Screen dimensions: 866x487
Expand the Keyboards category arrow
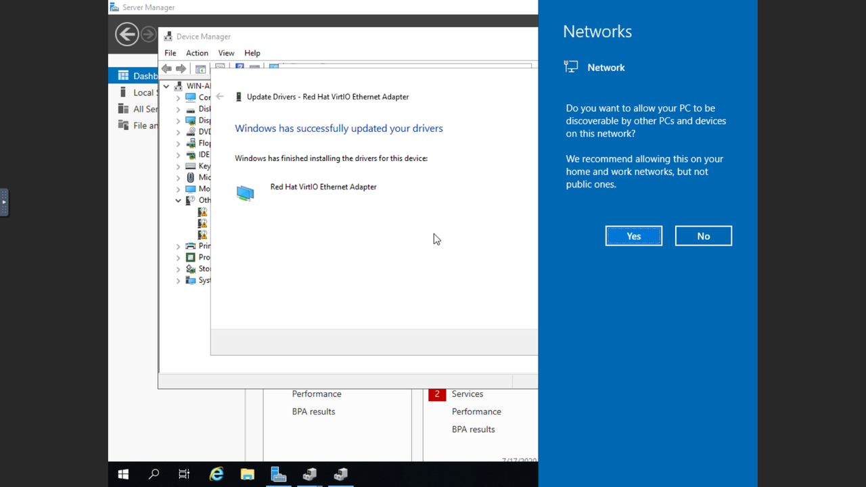[179, 166]
